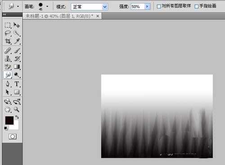225x165 pixels.
Task: Pick the Crop tool
Action: coord(8,41)
